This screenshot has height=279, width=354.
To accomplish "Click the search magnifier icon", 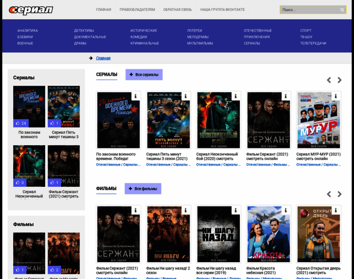I will [x=342, y=10].
